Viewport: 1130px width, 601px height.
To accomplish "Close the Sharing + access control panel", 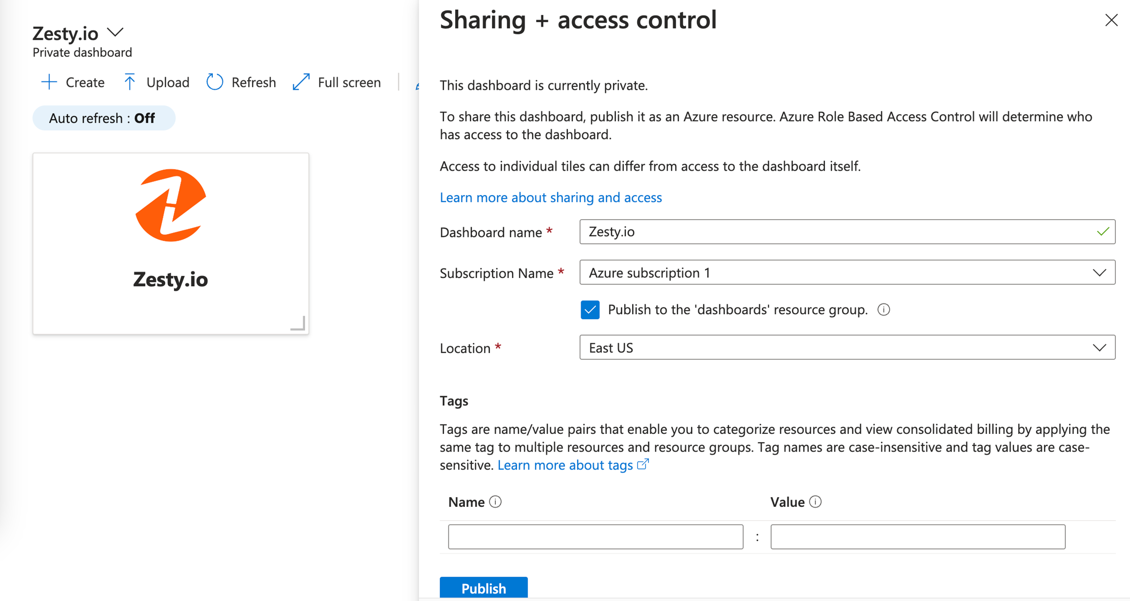I will click(x=1111, y=20).
